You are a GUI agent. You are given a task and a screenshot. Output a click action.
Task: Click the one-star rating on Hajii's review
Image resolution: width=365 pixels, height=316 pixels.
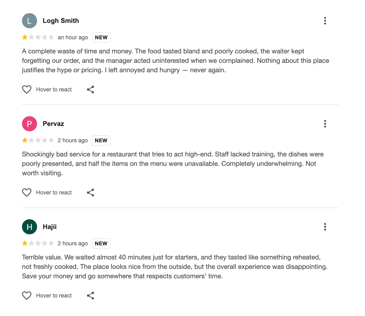[38, 243]
